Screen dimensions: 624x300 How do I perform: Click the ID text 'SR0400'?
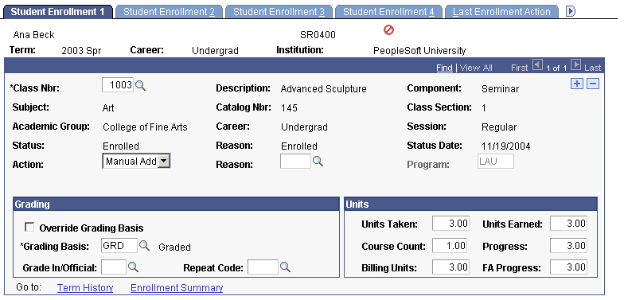point(318,35)
